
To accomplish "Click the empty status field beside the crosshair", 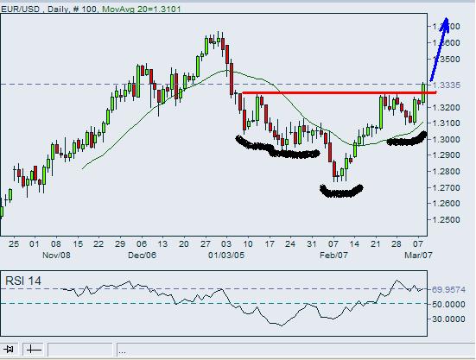I will 79,350.
